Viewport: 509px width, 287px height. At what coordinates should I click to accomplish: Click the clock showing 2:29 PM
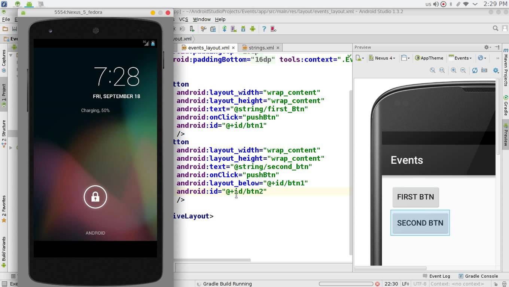click(x=495, y=4)
